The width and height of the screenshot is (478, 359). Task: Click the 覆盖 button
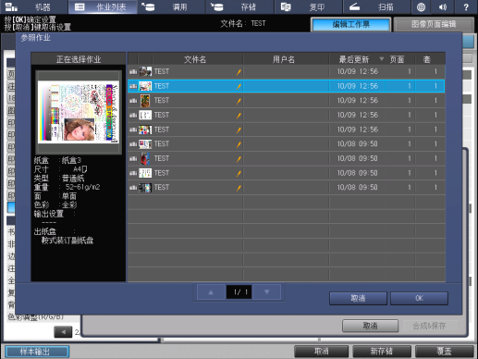pyautogui.click(x=444, y=352)
